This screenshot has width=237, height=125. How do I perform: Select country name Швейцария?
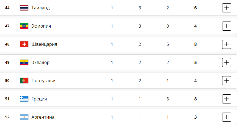point(44,44)
